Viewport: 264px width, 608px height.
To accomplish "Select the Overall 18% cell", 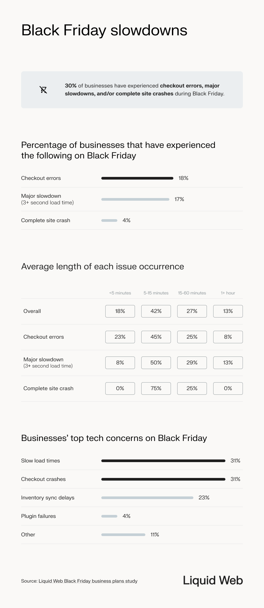I will tap(120, 311).
